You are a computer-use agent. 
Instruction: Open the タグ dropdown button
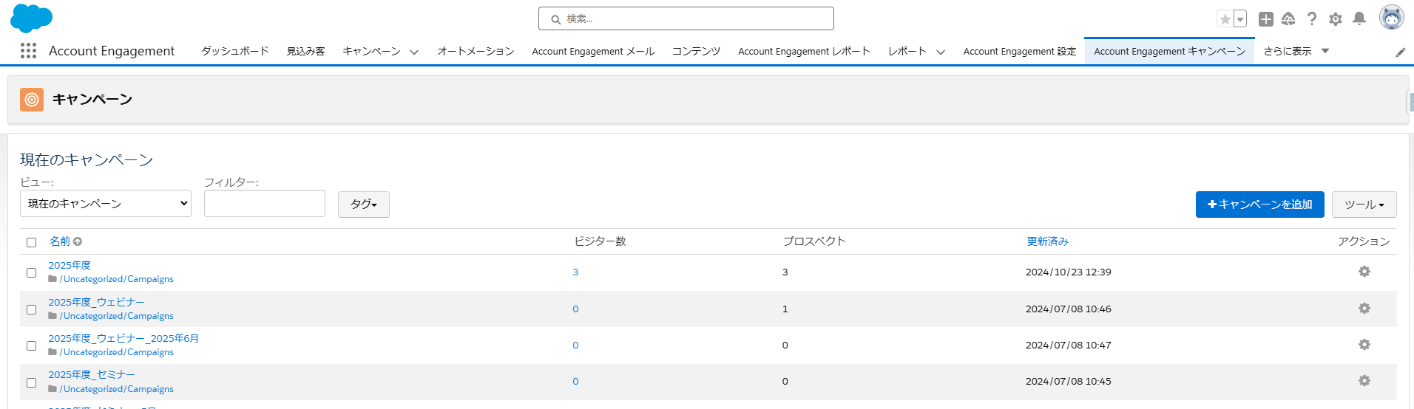[x=364, y=205]
